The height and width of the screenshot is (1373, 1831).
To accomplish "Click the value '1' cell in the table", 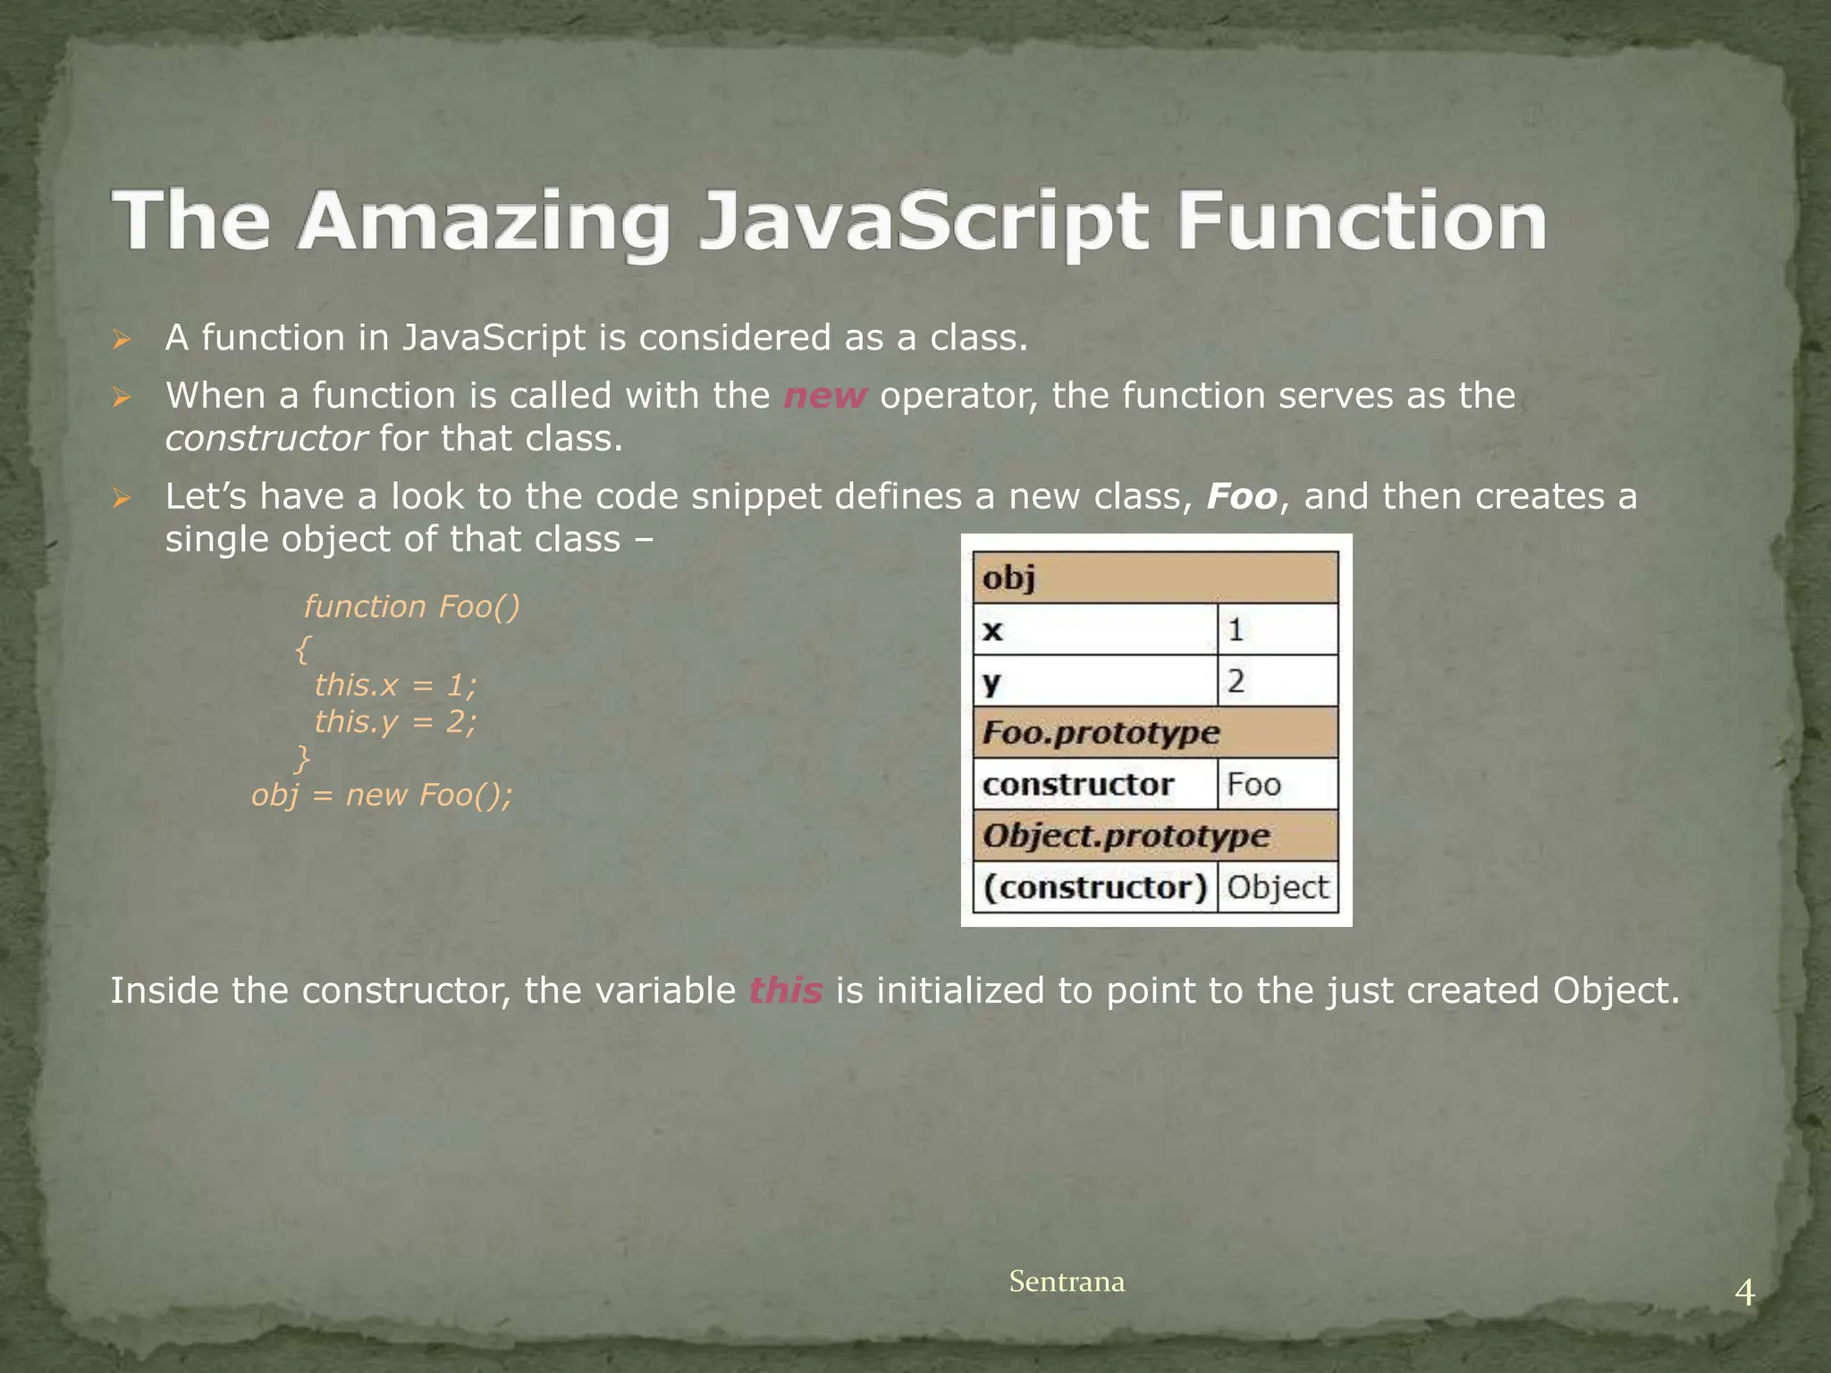I will [x=1278, y=630].
